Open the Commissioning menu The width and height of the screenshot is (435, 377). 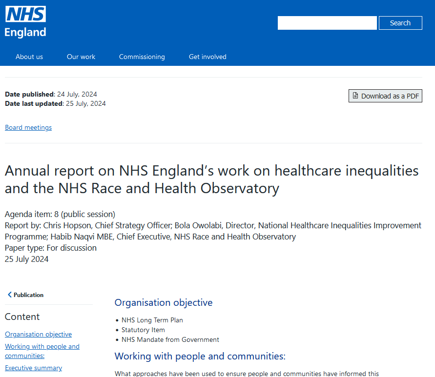click(x=142, y=57)
